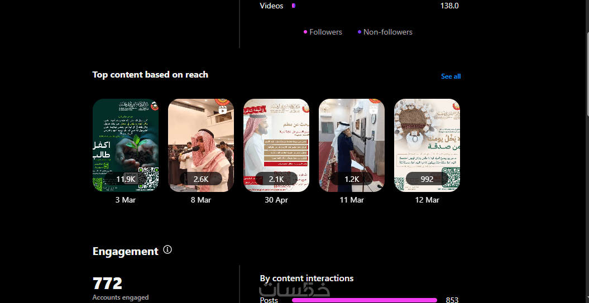Viewport: 589px width, 303px height.
Task: Open the 11 Mar reel thumbnail
Action: [352, 145]
